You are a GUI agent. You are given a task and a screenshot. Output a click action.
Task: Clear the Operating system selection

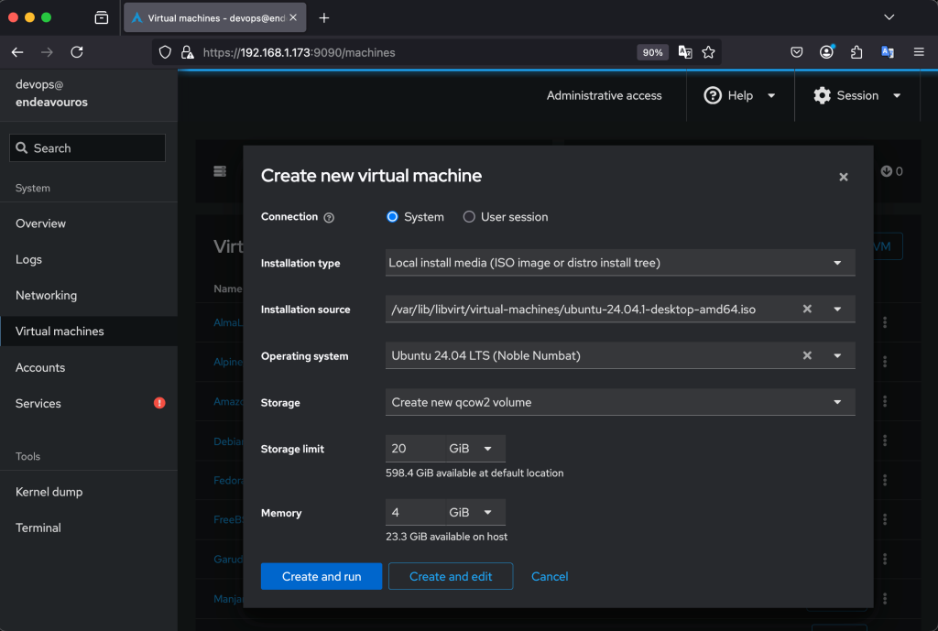pyautogui.click(x=807, y=355)
